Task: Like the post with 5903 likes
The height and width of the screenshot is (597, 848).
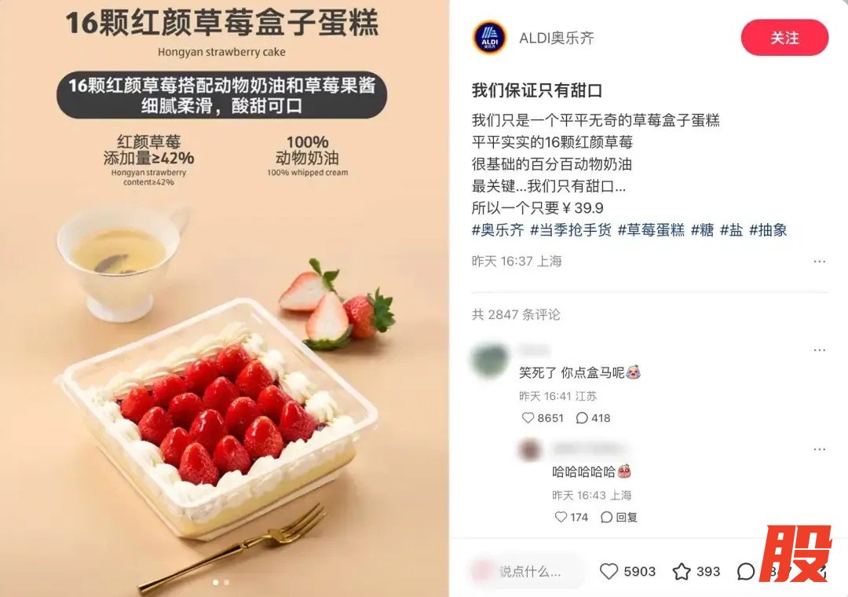Action: (609, 571)
